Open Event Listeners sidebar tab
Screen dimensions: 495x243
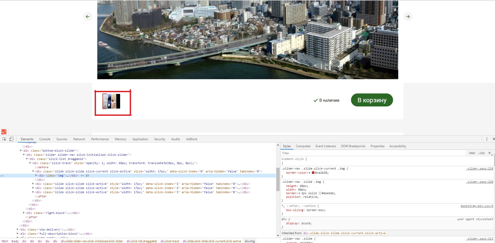326,146
